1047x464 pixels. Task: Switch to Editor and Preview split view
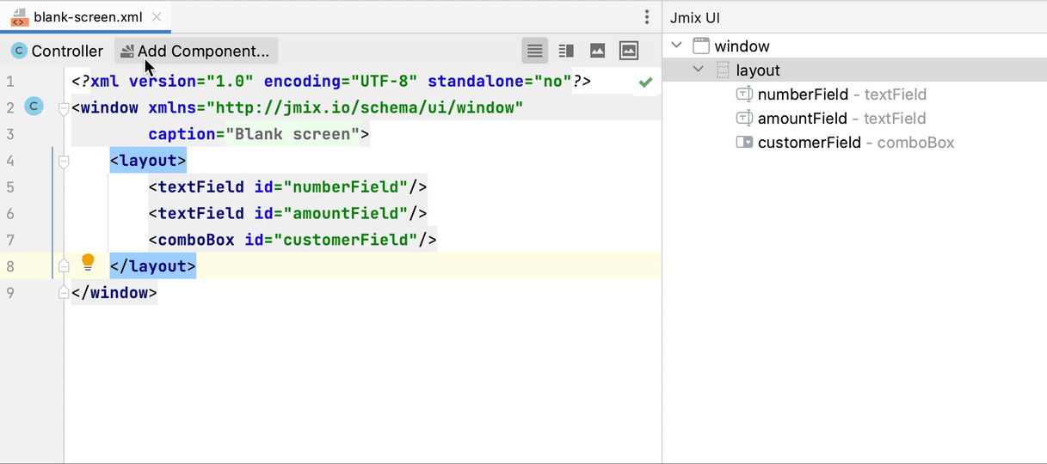coord(566,51)
